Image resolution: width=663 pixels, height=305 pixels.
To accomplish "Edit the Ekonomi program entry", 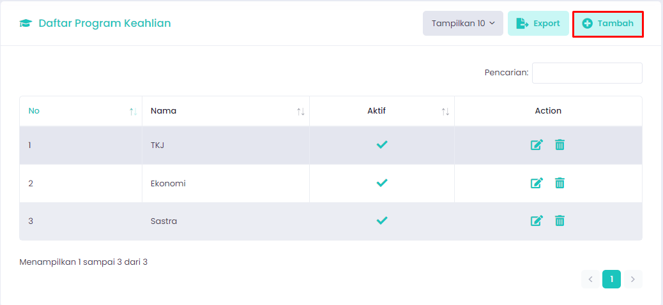I will pyautogui.click(x=537, y=183).
